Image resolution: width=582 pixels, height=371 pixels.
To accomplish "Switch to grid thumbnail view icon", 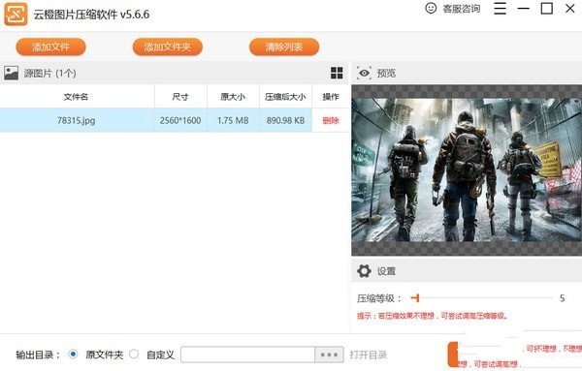I will pos(337,73).
